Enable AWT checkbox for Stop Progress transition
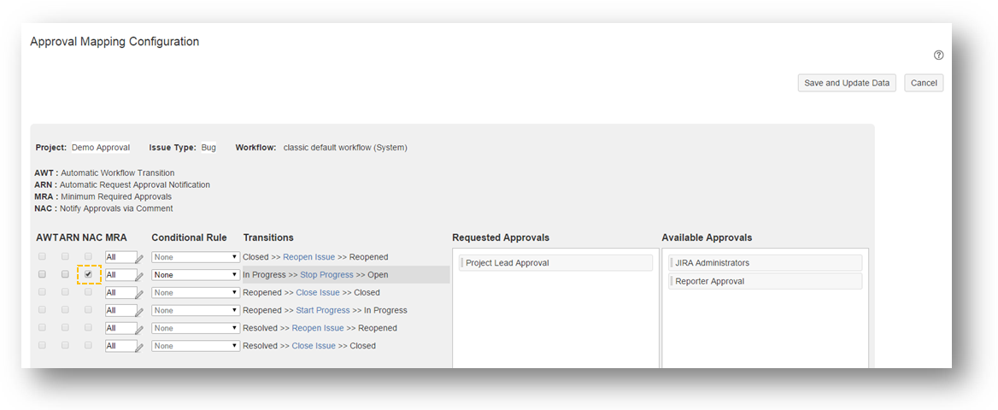998x410 pixels. pos(42,274)
